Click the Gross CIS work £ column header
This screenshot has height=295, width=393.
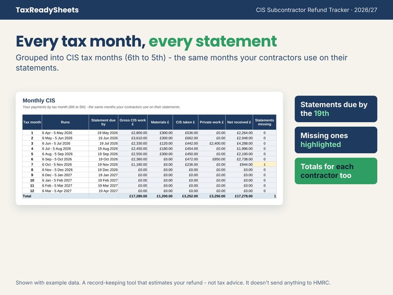click(x=133, y=122)
